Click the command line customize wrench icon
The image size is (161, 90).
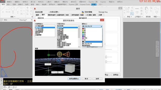click(1, 84)
